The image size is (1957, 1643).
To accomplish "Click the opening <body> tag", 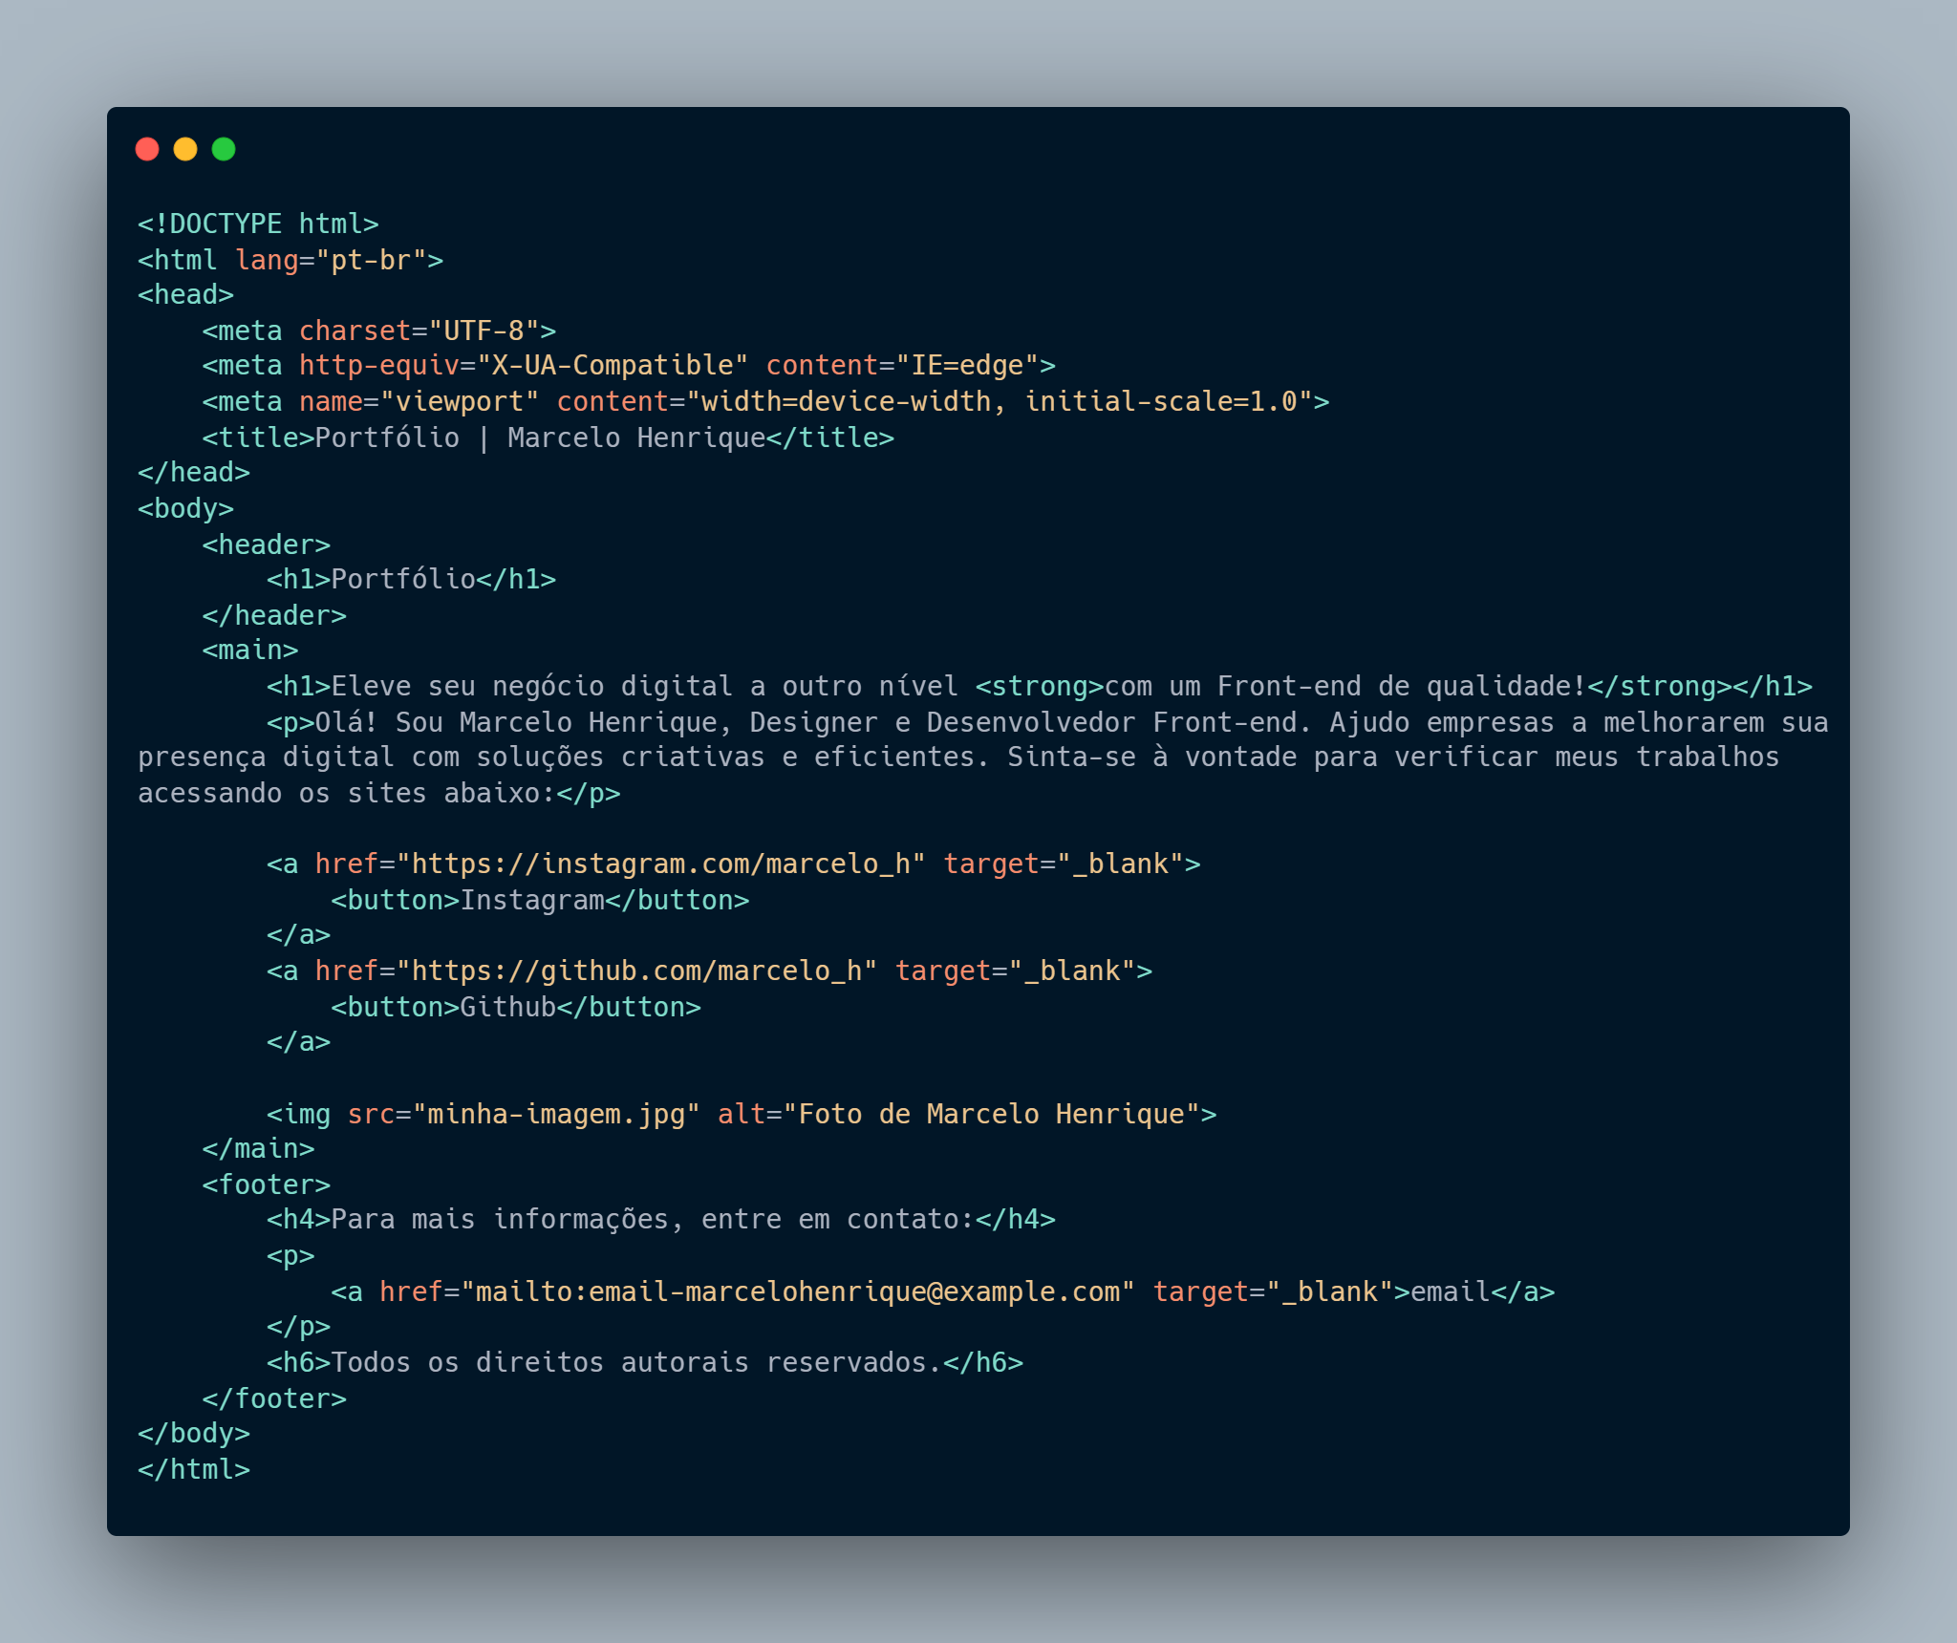I will [185, 508].
